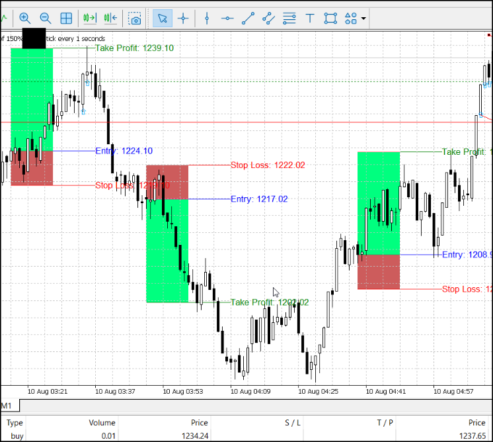The width and height of the screenshot is (493, 442).
Task: Click the Zoom In magnifier icon
Action: coord(25,19)
